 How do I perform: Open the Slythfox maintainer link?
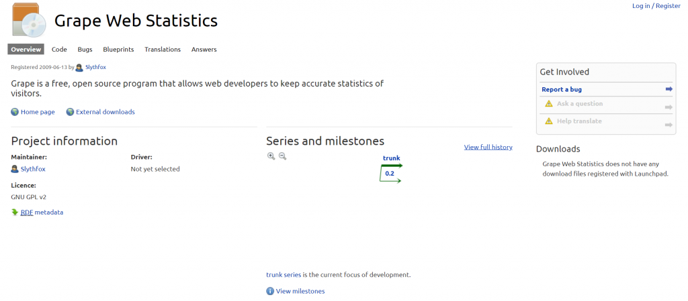tap(33, 169)
